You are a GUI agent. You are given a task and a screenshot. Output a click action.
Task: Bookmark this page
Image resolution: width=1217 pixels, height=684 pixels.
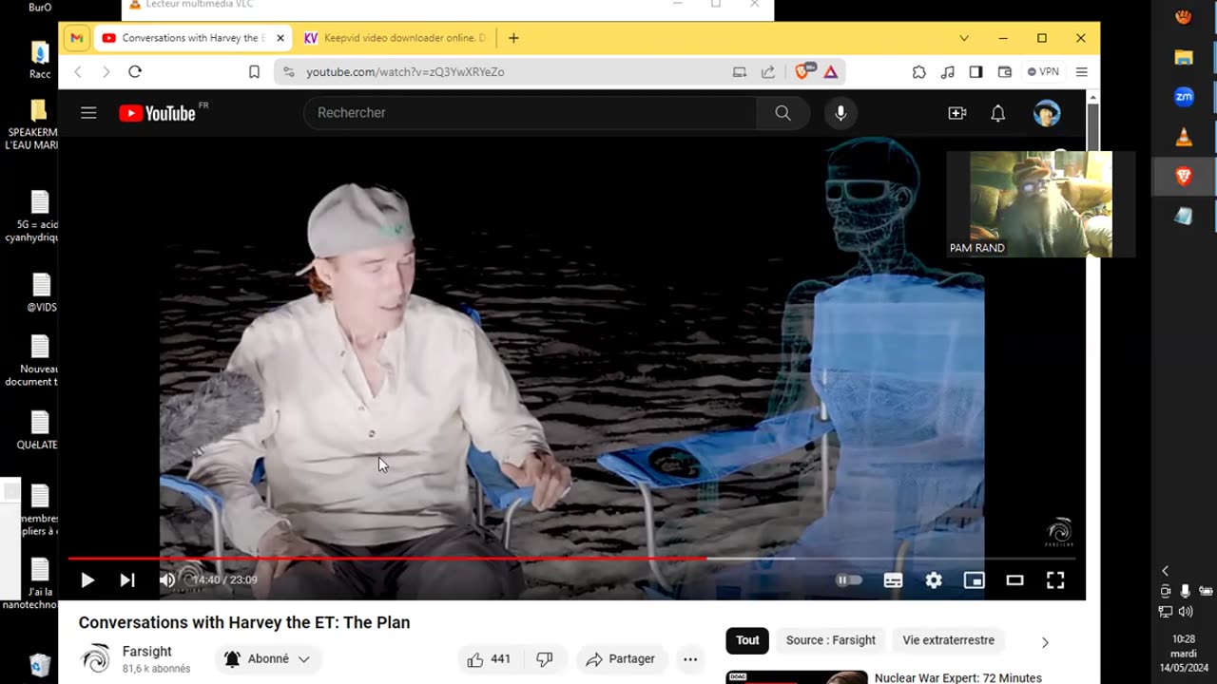pos(254,71)
